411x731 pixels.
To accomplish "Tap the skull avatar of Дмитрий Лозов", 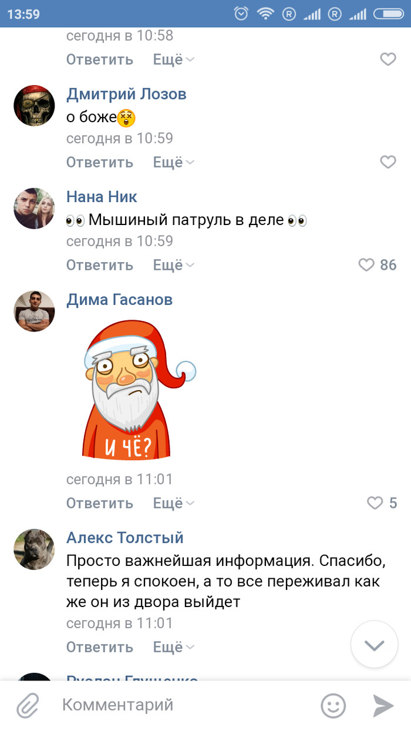I will click(x=34, y=105).
